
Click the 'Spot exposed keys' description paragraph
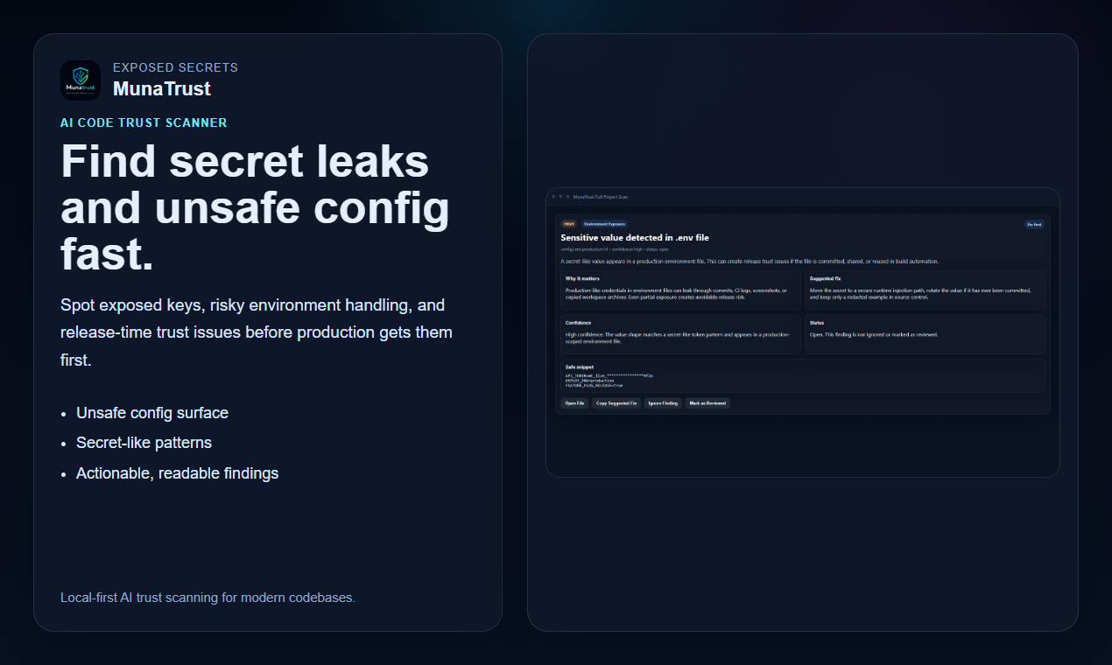pyautogui.click(x=257, y=332)
